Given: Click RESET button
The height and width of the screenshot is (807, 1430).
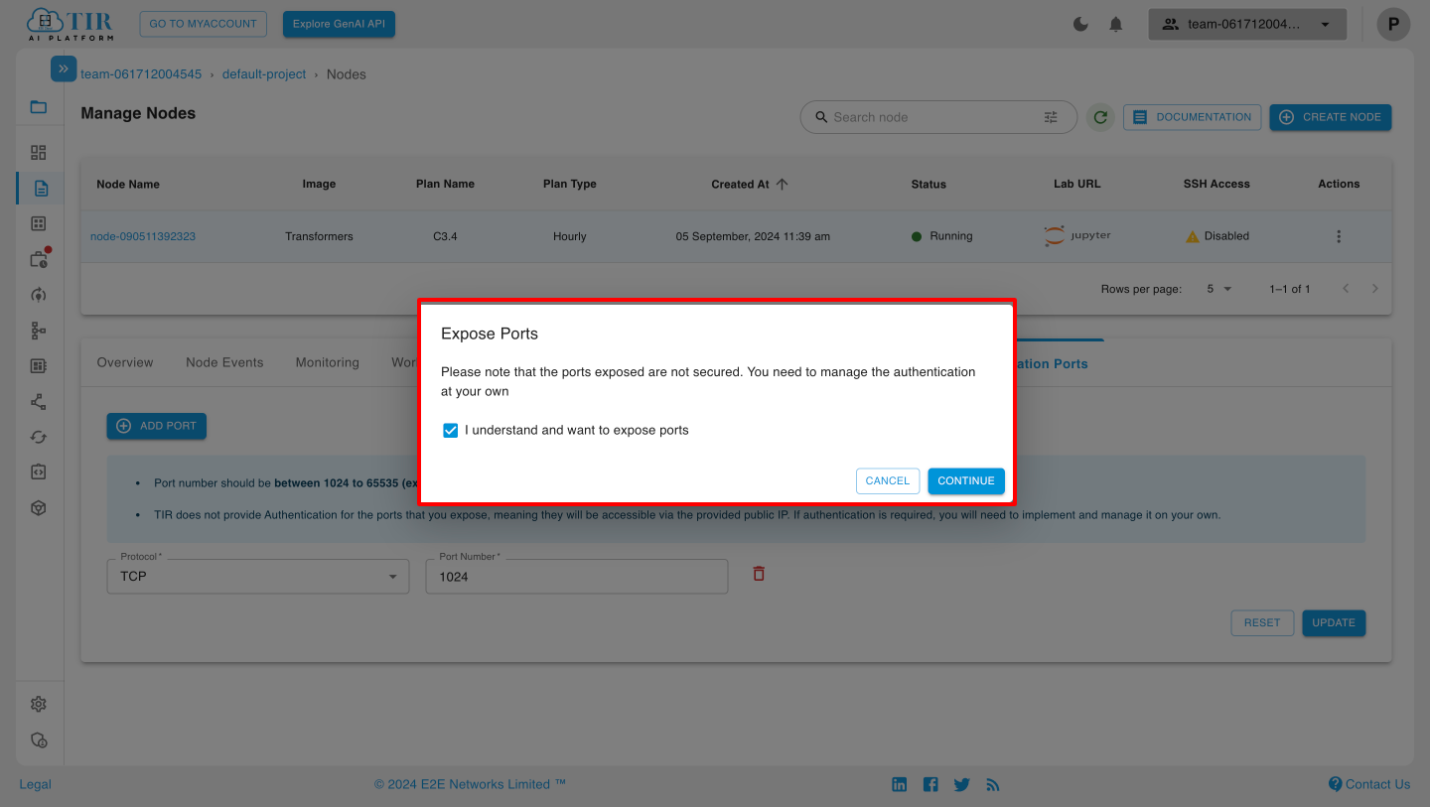Looking at the screenshot, I should point(1262,622).
